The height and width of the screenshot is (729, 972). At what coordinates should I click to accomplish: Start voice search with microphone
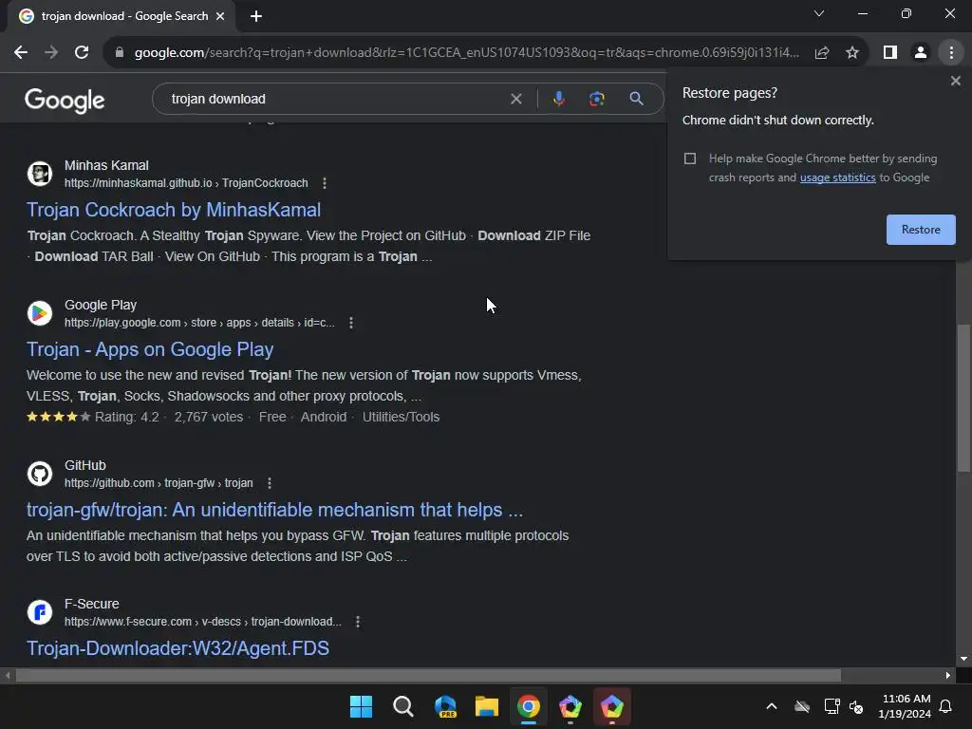pyautogui.click(x=558, y=99)
